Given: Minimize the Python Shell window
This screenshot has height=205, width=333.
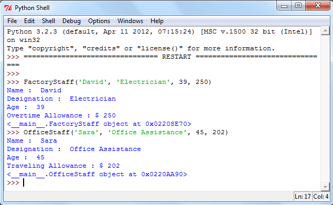Looking at the screenshot, I should 284,6.
